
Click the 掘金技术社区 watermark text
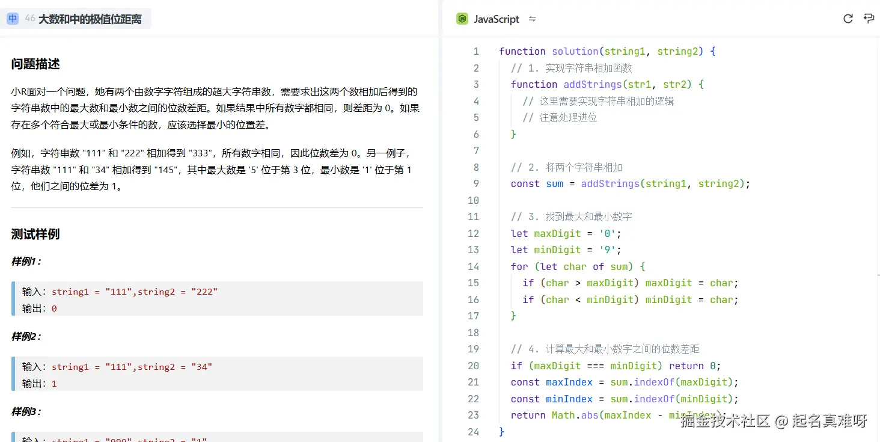[724, 421]
